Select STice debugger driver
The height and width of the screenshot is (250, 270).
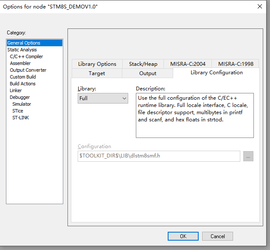[x=17, y=111]
